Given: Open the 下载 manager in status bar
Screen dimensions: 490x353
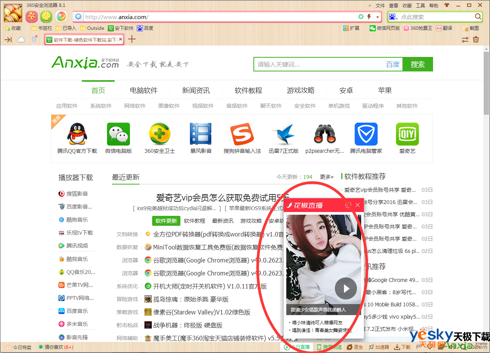Looking at the screenshot, I should coord(402,347).
